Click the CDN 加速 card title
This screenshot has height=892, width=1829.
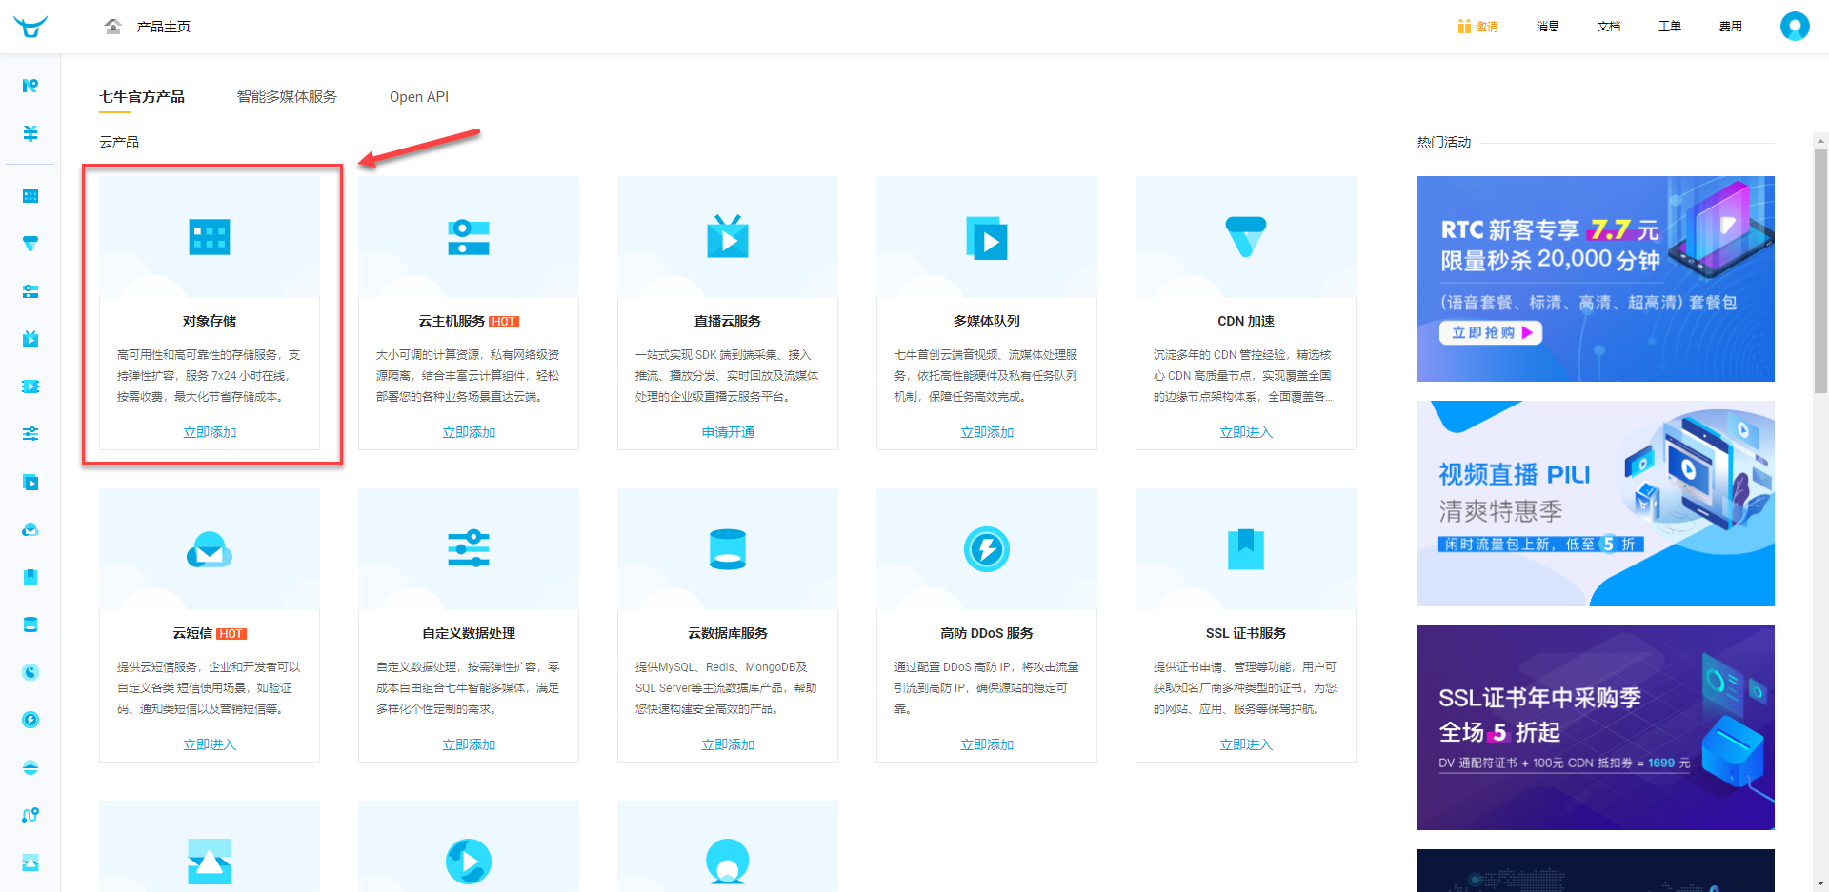pyautogui.click(x=1246, y=321)
